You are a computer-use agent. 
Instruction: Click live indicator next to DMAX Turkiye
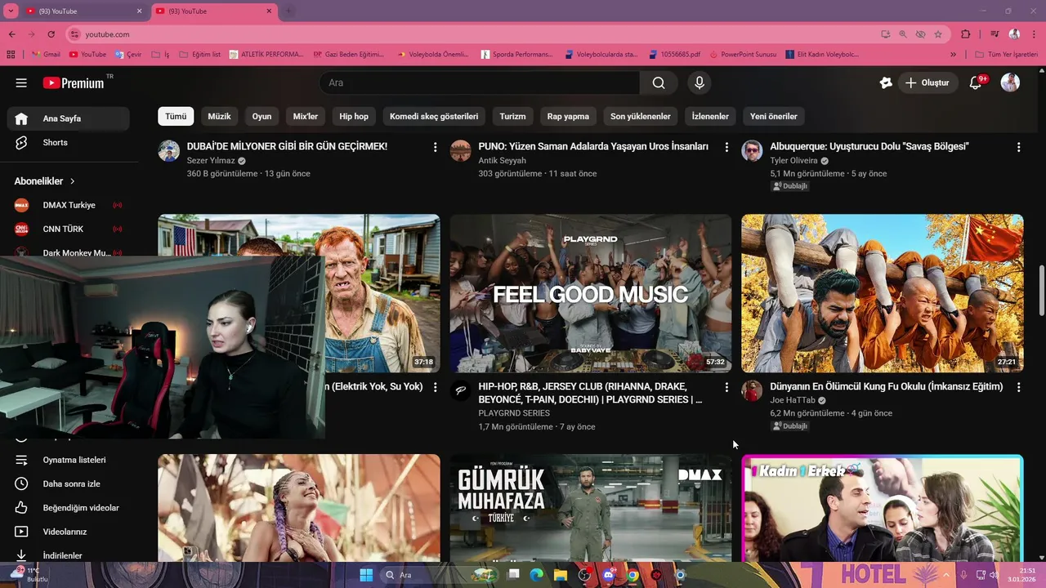(118, 205)
